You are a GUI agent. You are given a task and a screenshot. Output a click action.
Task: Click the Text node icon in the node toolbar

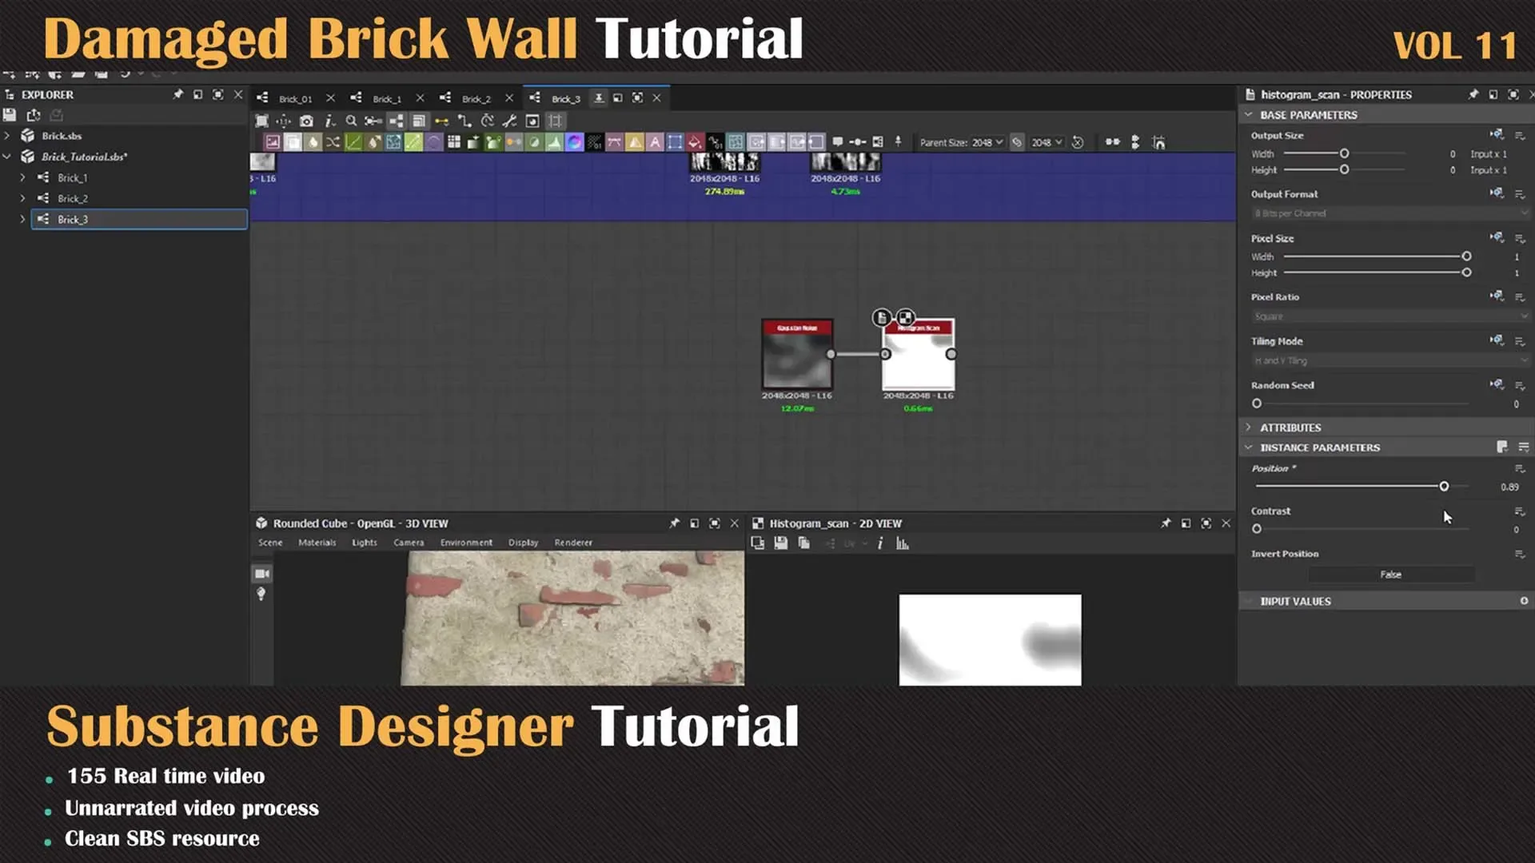654,141
